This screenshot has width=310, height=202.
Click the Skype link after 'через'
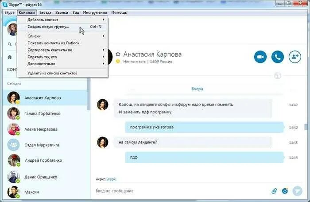click(111, 179)
